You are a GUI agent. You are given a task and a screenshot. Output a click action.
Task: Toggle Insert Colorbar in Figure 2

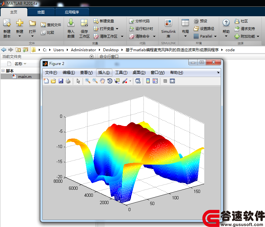148,81
